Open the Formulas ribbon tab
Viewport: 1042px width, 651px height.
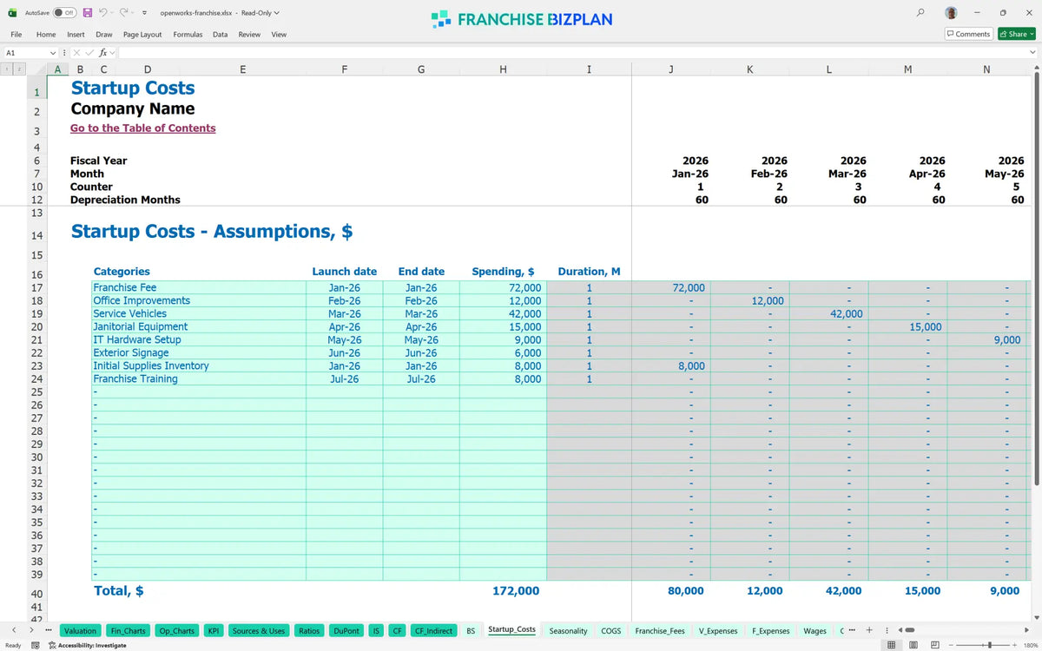(x=188, y=35)
